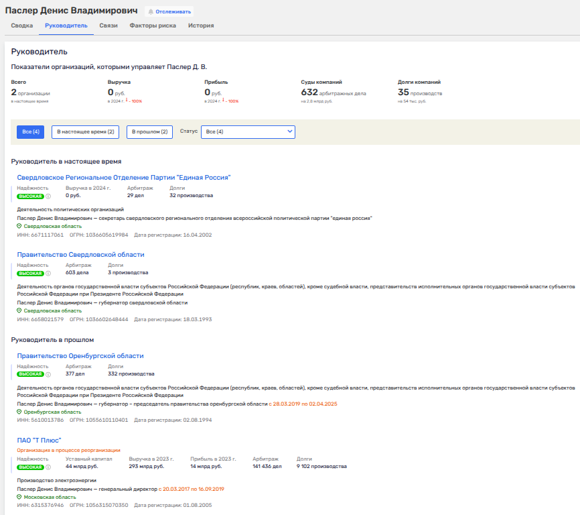The height and width of the screenshot is (515, 580).
Task: Switch to the Сводка tab
Action: [x=22, y=25]
